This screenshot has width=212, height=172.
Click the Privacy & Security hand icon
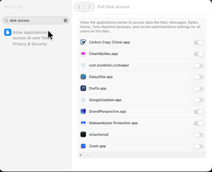pos(8,32)
